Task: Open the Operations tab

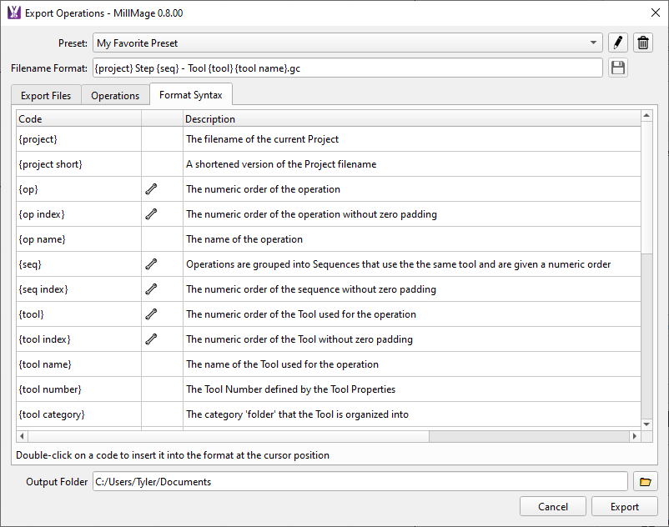Action: point(115,95)
